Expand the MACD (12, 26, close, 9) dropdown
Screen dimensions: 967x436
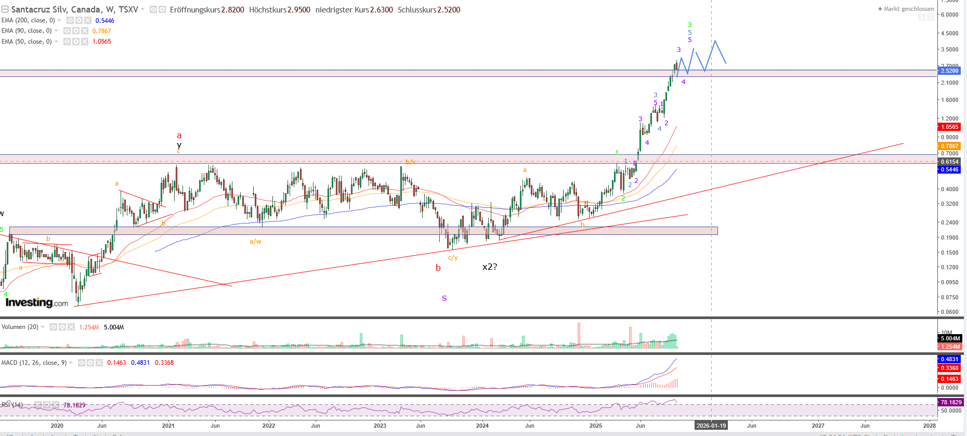[x=71, y=363]
